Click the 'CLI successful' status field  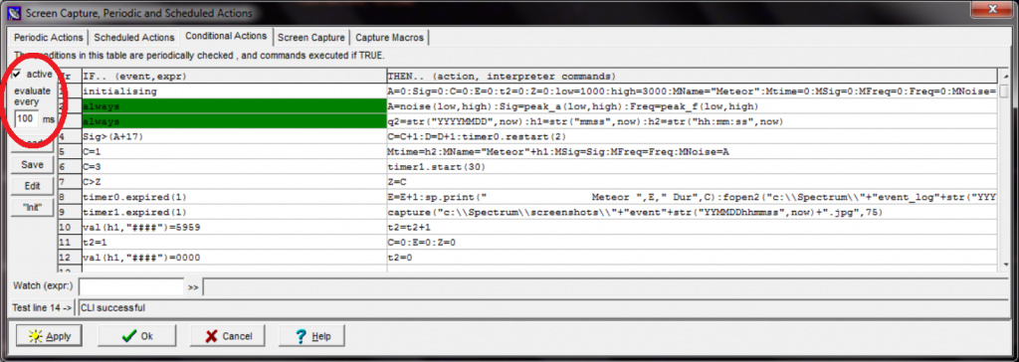point(543,307)
